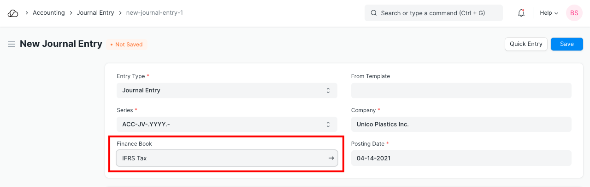Open the notifications bell
Viewport: 590px width, 187px height.
(x=521, y=13)
